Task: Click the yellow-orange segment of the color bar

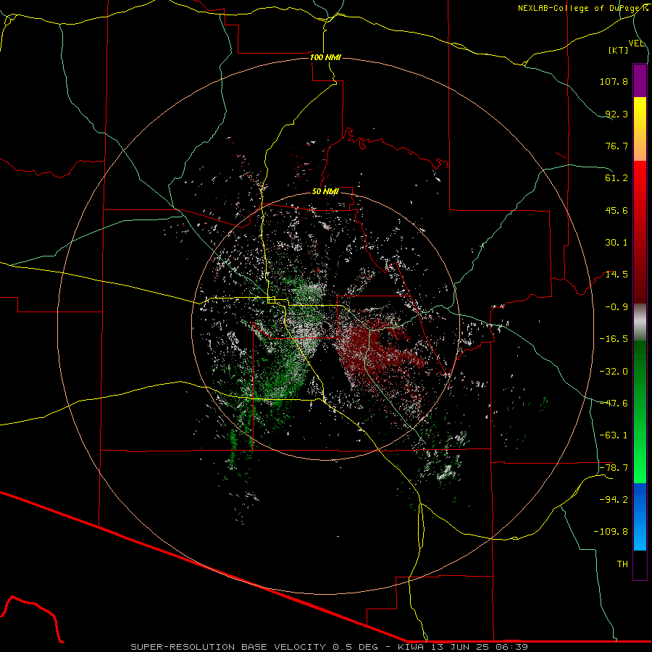Action: coord(640,129)
